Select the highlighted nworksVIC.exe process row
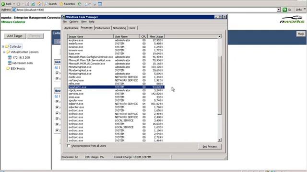Screen dimensions: 307x172 pos(116,87)
